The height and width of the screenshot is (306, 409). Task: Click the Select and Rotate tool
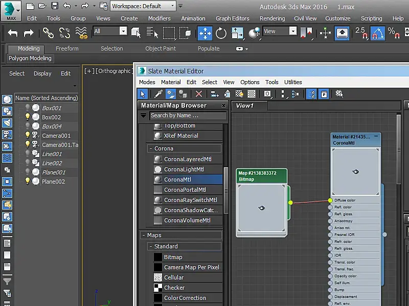221,33
